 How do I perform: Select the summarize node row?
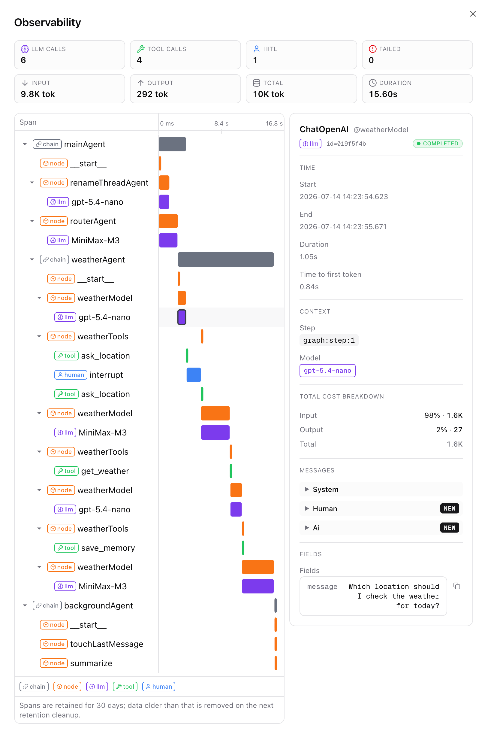(x=149, y=663)
